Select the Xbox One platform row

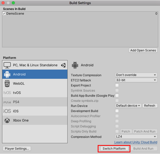point(35,120)
